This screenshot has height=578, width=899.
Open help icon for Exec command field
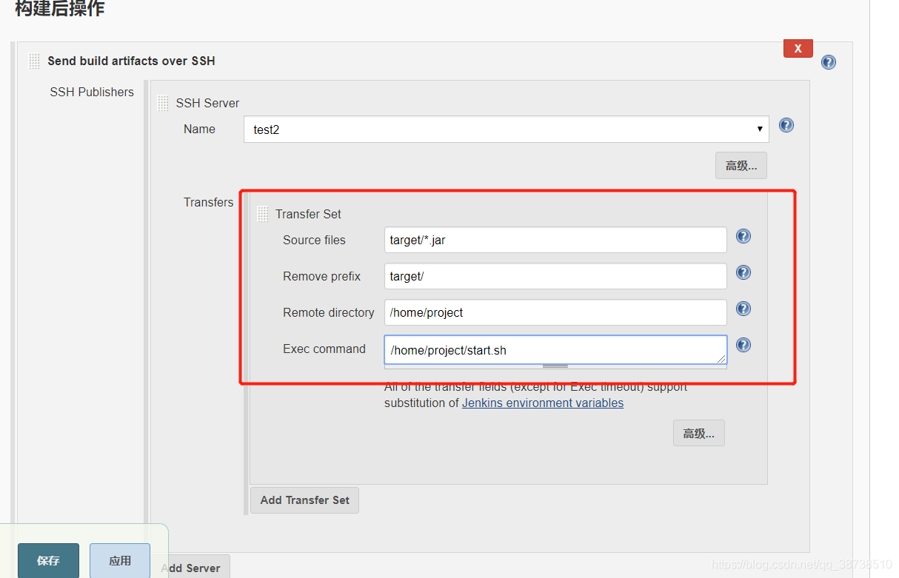pos(743,345)
